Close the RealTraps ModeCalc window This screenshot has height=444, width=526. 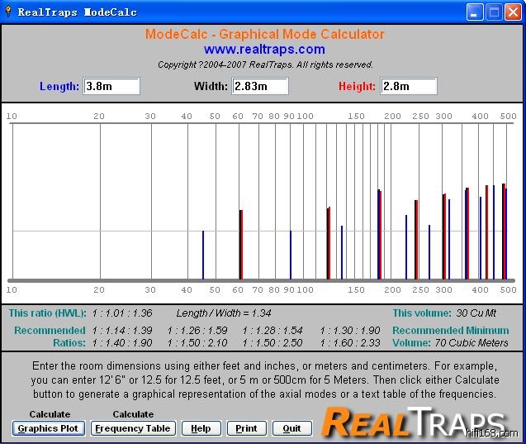(x=512, y=12)
